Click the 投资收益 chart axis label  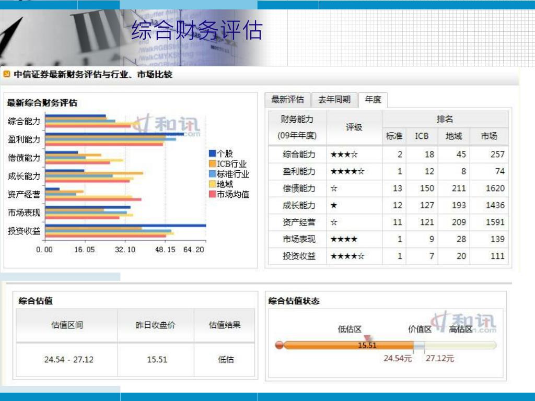click(24, 231)
